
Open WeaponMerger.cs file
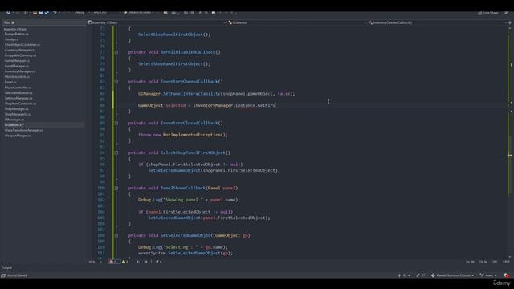click(x=18, y=136)
